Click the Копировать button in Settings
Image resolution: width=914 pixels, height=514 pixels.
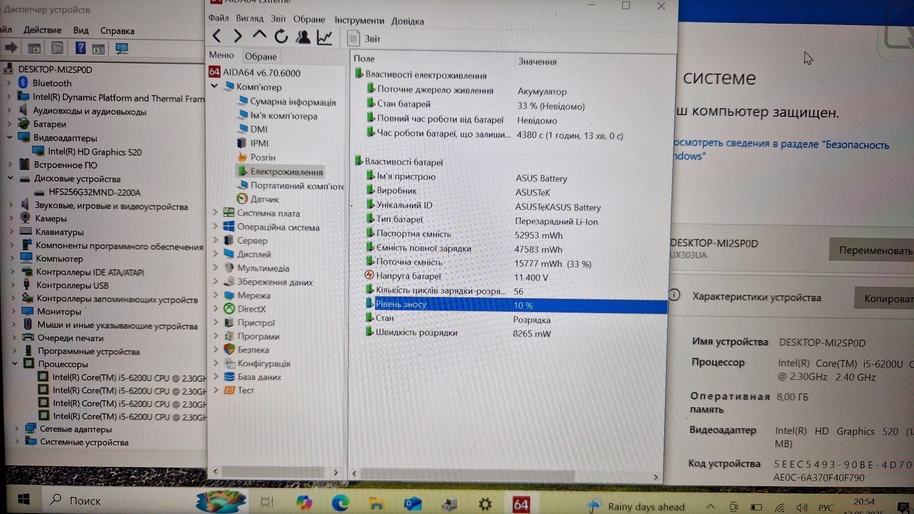(x=884, y=299)
